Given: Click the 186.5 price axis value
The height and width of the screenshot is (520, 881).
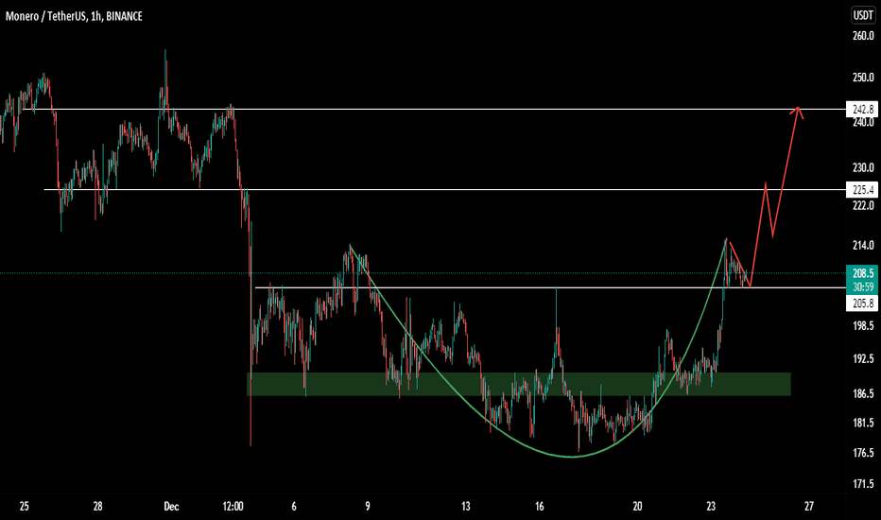Looking at the screenshot, I should coord(863,394).
